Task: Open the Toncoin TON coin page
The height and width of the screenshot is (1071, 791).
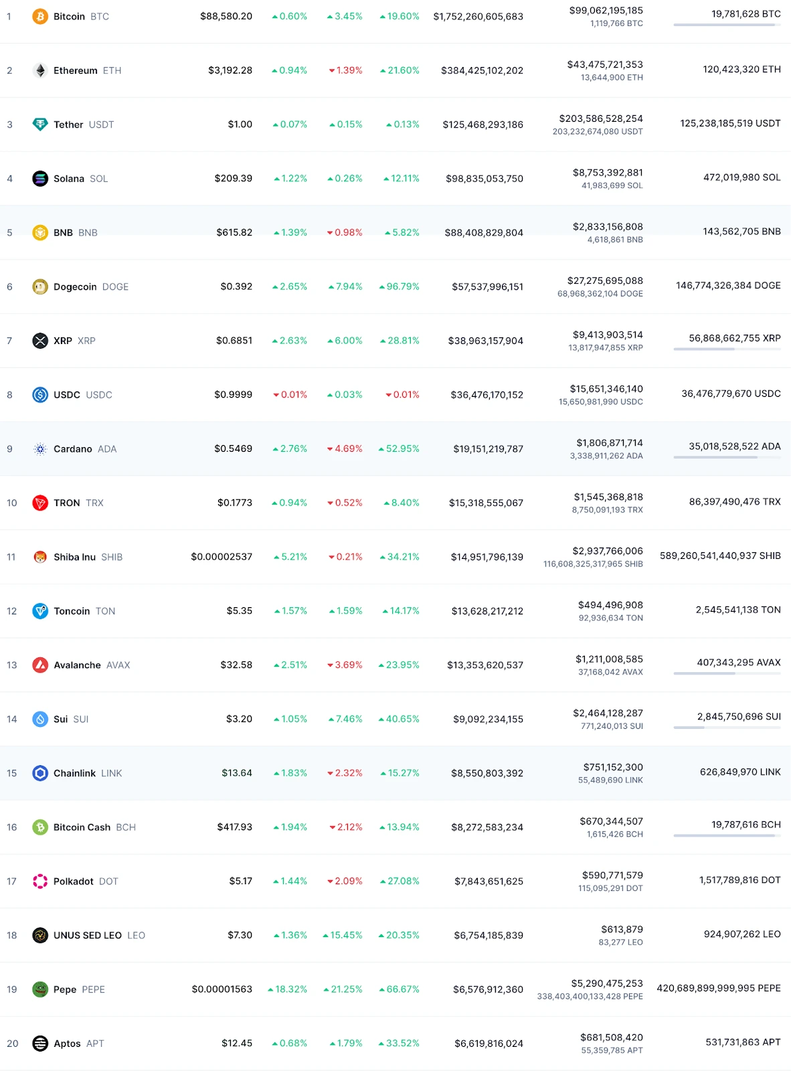Action: tap(84, 611)
